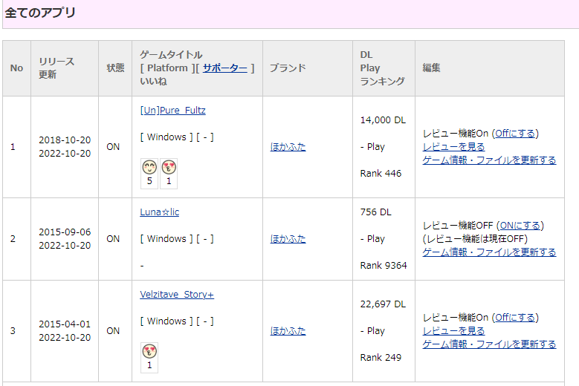Open the サポーター link in table header
The width and height of the screenshot is (579, 386).
pos(225,68)
